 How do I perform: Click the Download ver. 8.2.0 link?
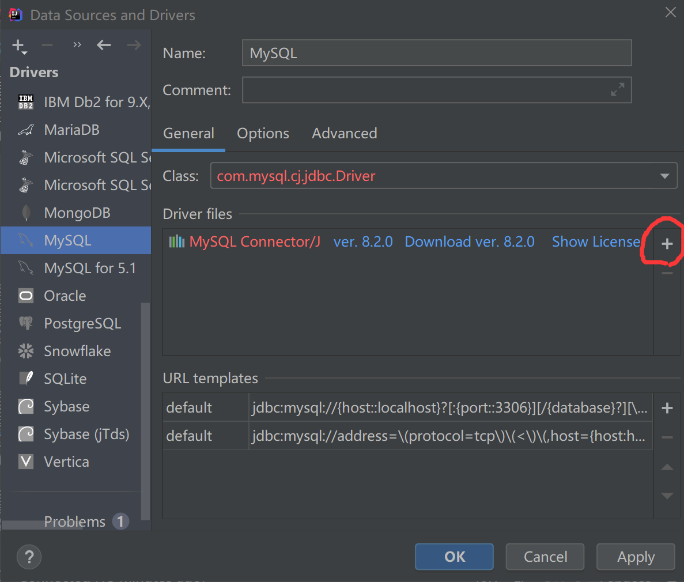[x=470, y=241]
